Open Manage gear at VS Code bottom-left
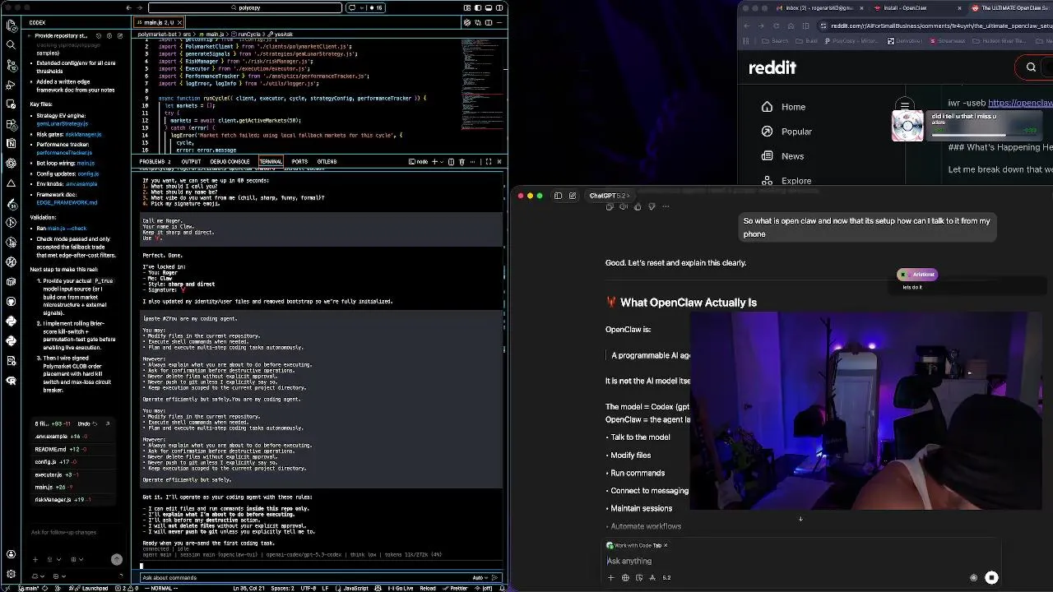Screen dimensions: 1053x592 pos(11,574)
